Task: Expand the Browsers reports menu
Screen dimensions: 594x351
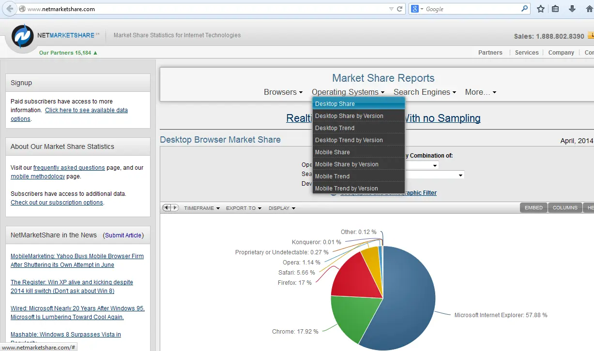Action: coord(283,92)
